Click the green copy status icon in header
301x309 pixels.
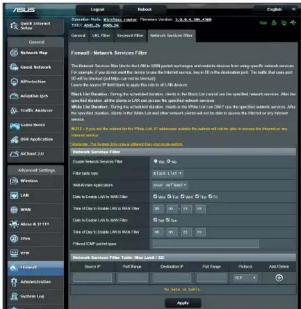[x=284, y=23]
